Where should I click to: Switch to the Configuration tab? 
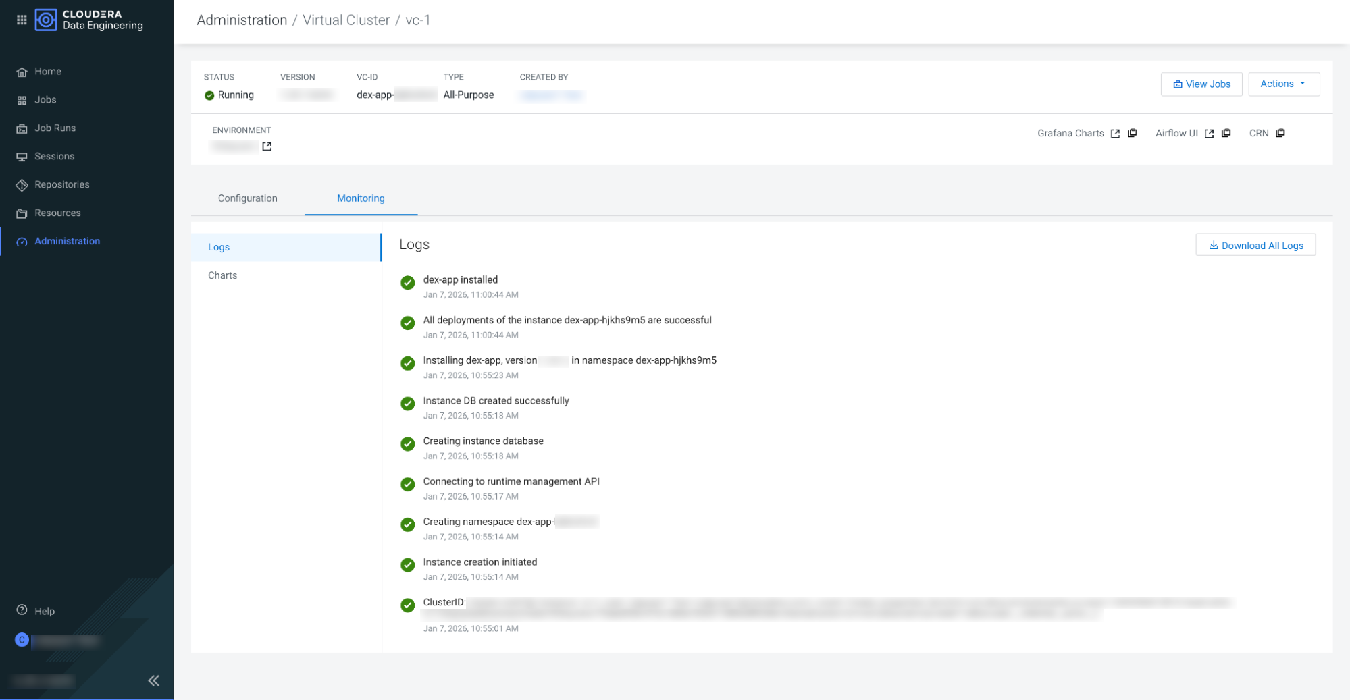coord(247,198)
